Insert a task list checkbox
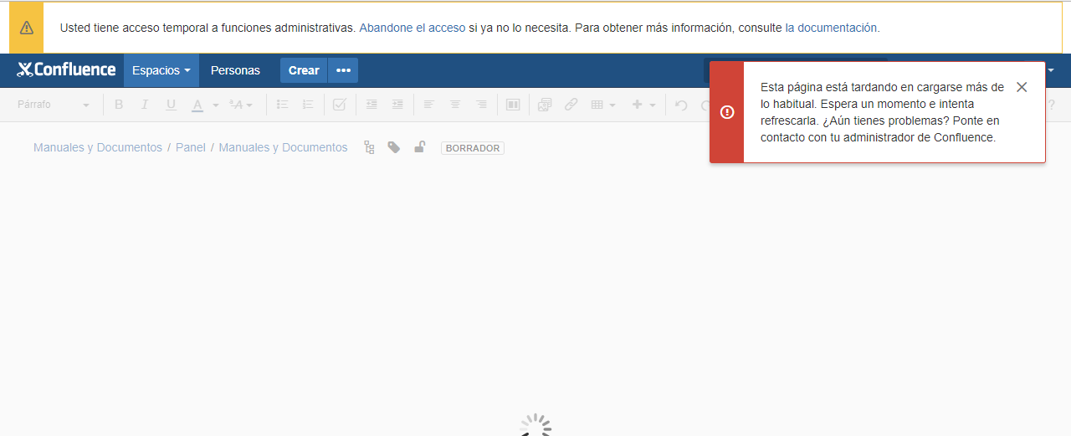Viewport: 1071px width, 436px height. coord(340,105)
